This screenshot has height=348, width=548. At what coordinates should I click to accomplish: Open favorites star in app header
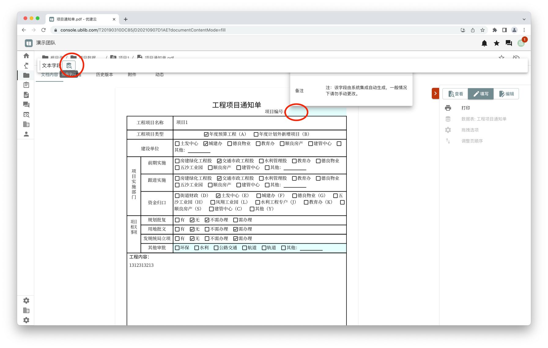[x=497, y=43]
